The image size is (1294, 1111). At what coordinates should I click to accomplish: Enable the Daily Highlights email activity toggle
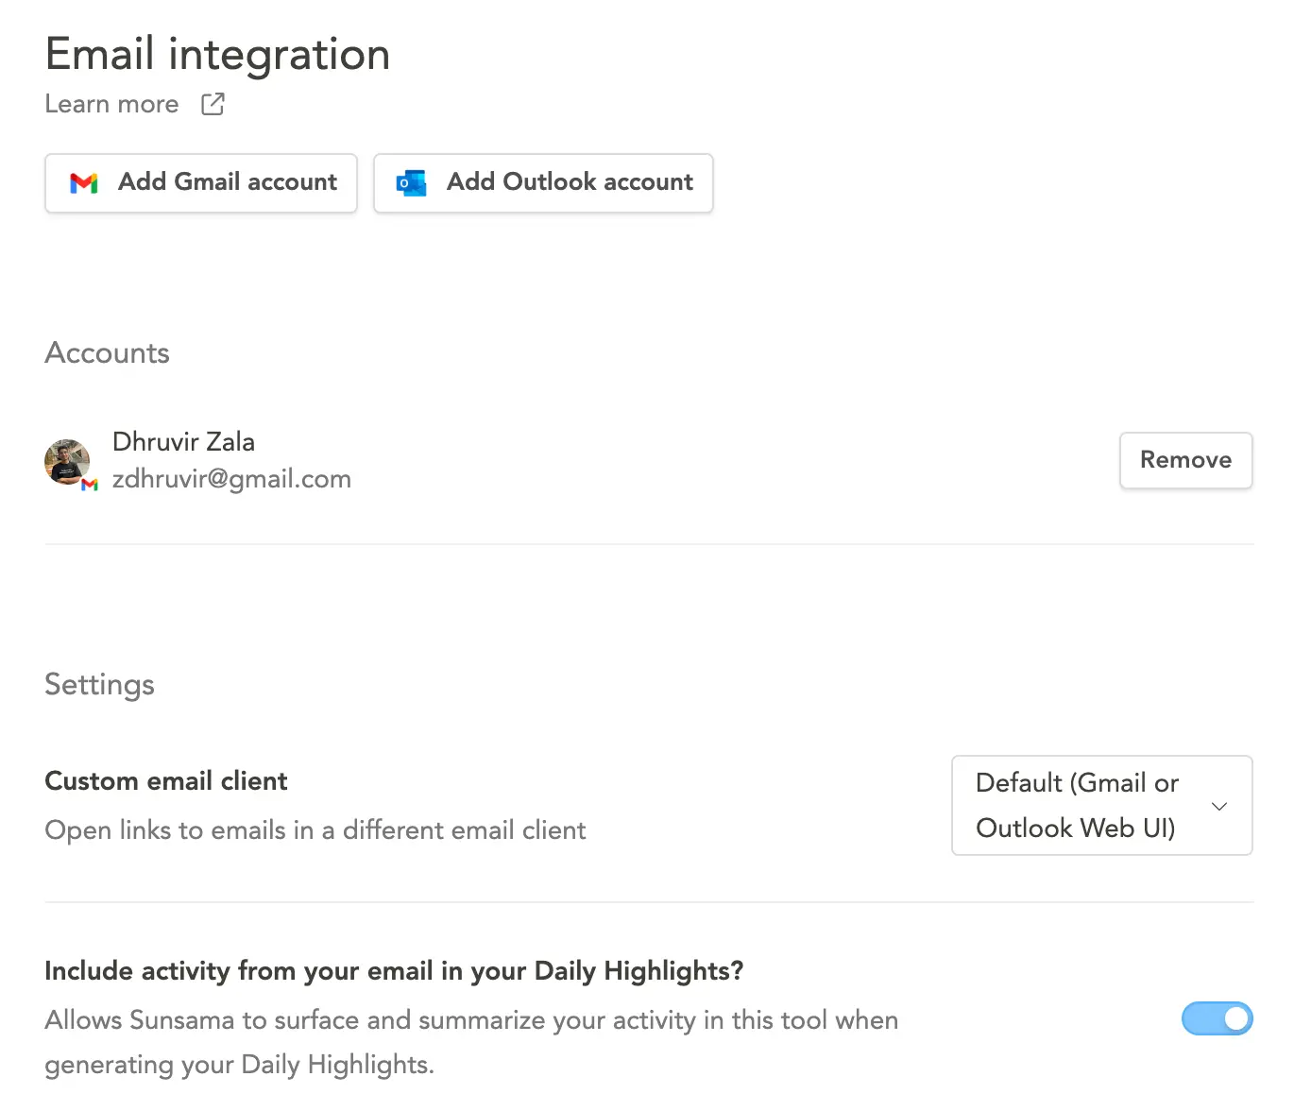point(1217,1019)
